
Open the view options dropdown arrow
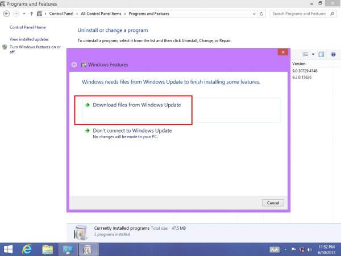313,54
